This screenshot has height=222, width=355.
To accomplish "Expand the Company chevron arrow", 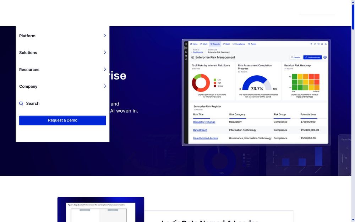I will pyautogui.click(x=105, y=86).
